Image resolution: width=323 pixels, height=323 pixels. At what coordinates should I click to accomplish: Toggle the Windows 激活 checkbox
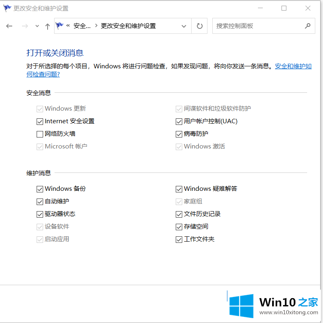coord(179,147)
